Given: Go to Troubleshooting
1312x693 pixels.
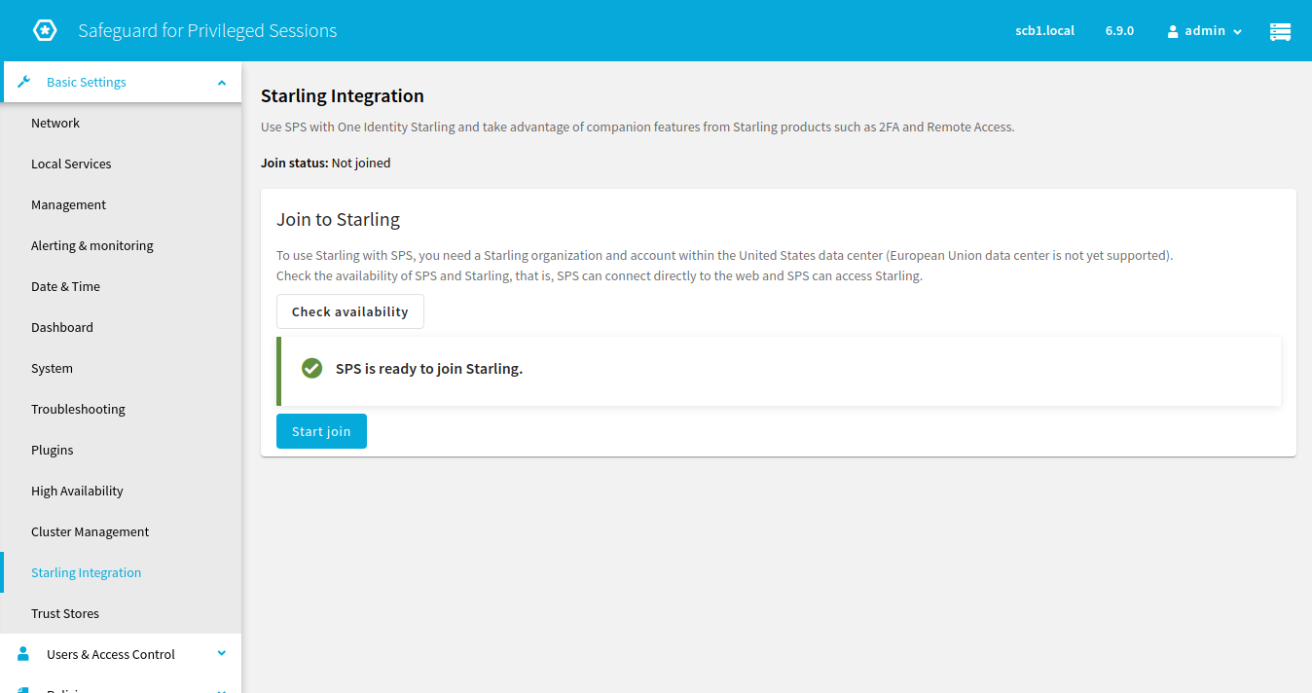Looking at the screenshot, I should pyautogui.click(x=121, y=409).
